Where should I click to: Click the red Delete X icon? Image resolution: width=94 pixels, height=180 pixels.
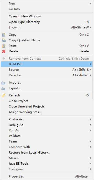[4, 51]
